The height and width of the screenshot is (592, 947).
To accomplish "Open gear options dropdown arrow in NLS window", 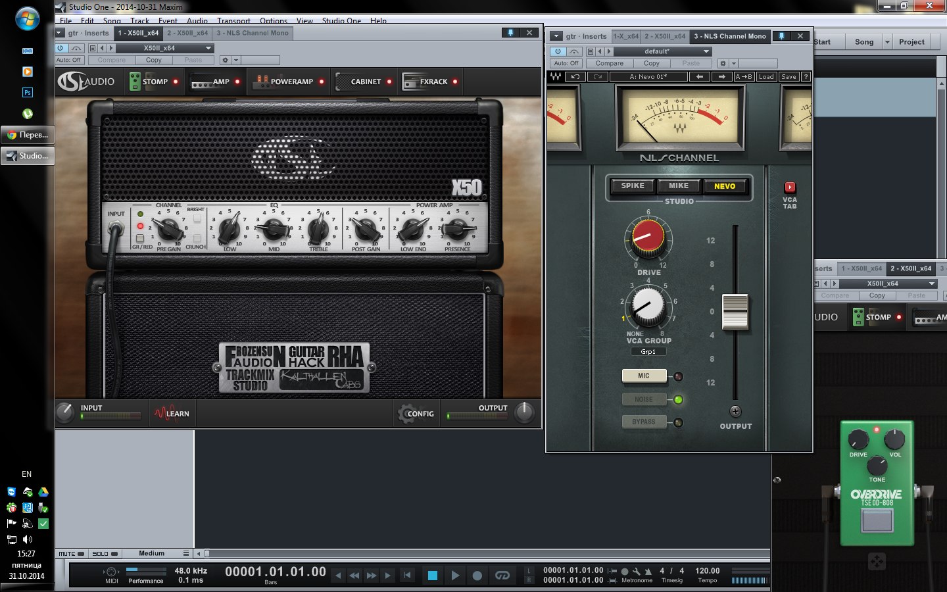I will pos(734,63).
